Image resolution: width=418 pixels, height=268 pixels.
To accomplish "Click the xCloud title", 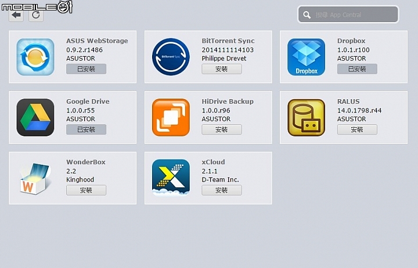I will point(213,162).
